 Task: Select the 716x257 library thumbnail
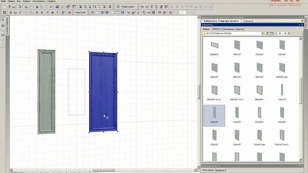point(214,115)
